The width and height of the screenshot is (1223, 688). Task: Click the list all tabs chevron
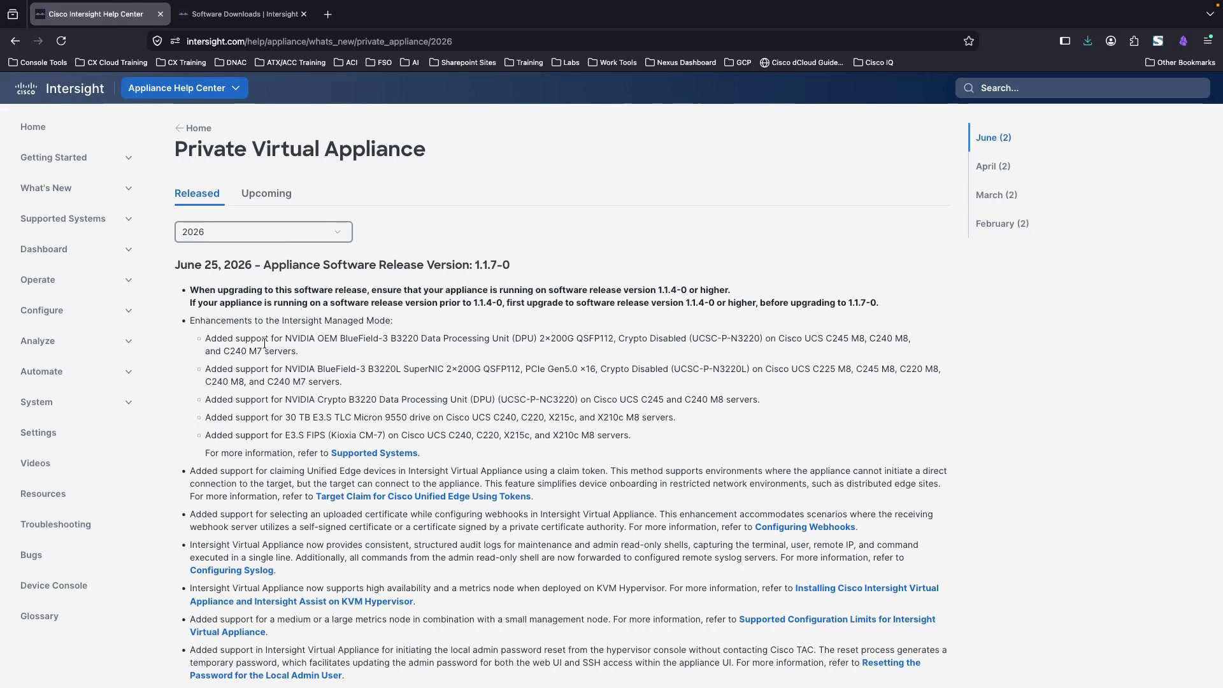1210,14
